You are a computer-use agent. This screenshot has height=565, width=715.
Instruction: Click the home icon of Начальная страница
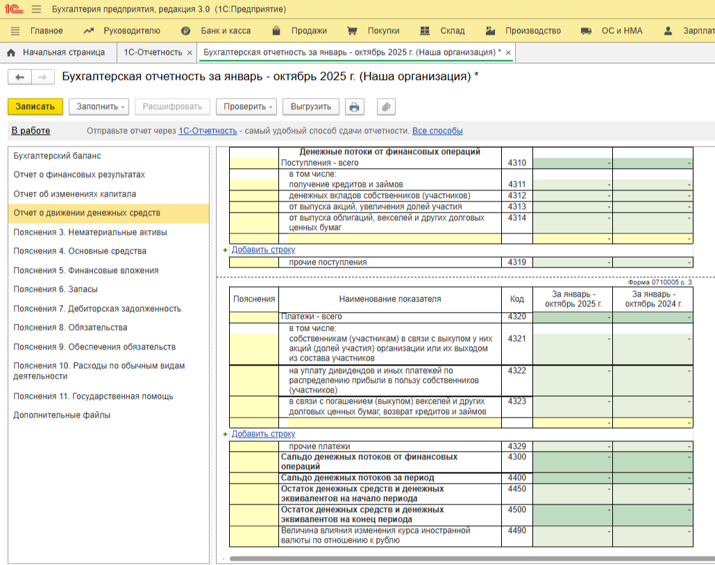pos(11,53)
